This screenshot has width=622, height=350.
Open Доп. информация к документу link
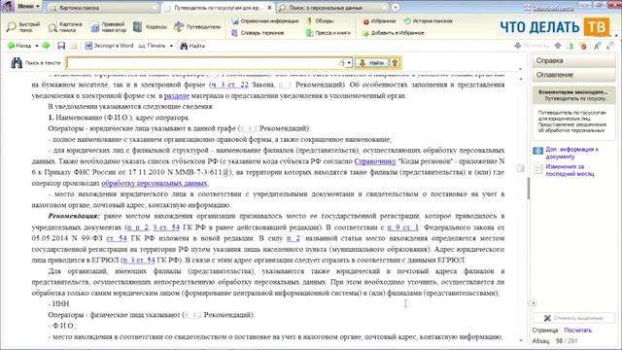point(572,153)
